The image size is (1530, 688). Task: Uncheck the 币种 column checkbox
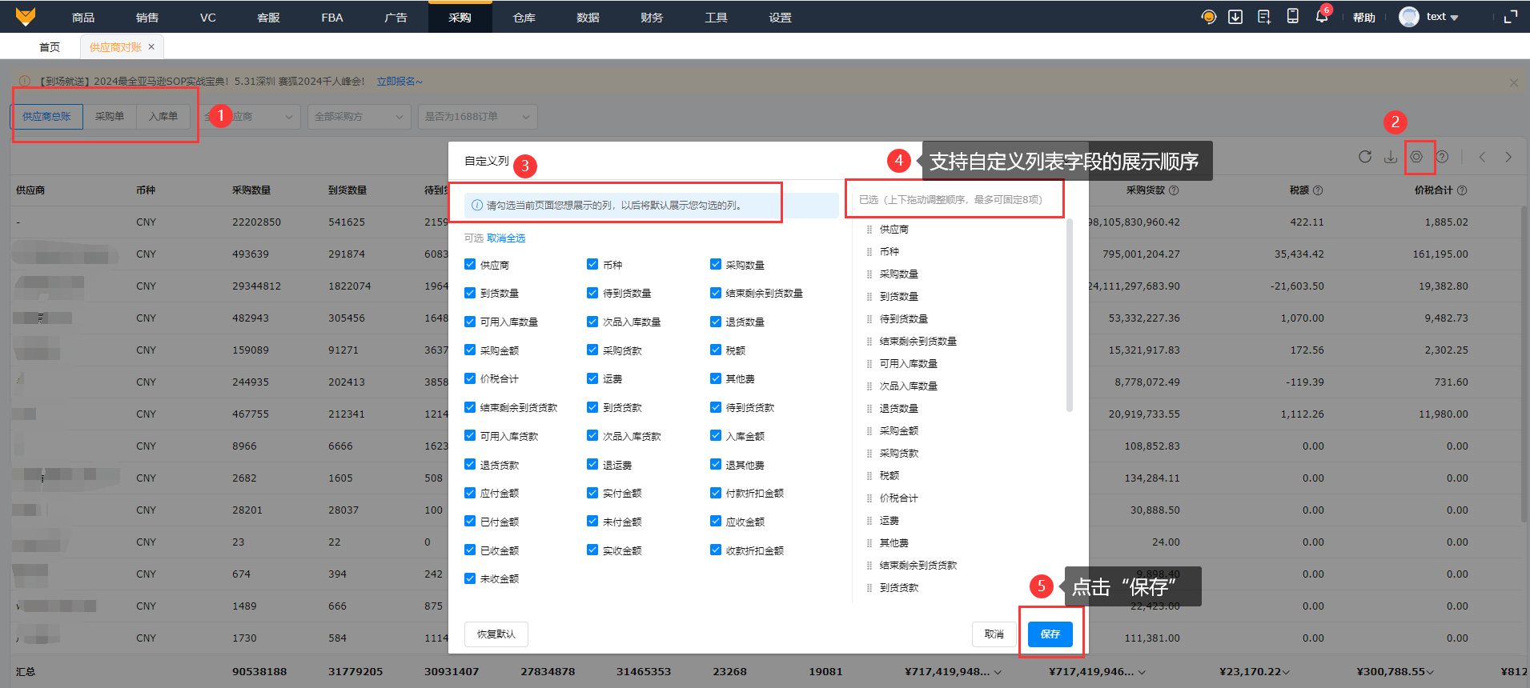point(592,265)
